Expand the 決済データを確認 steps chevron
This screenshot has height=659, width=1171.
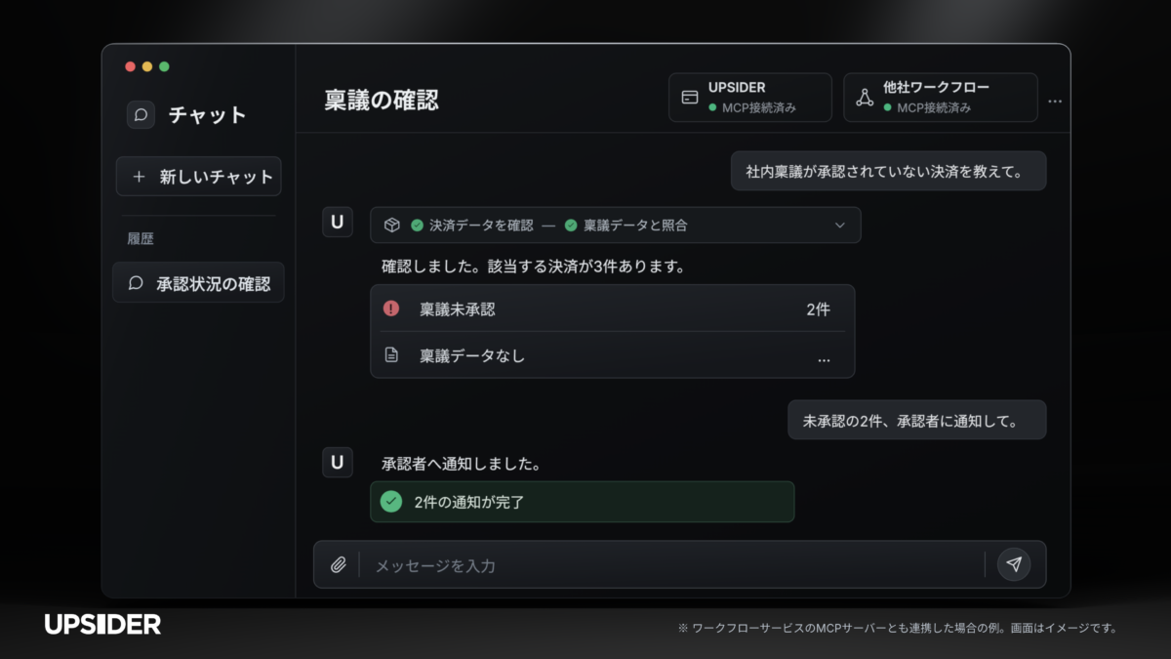840,225
